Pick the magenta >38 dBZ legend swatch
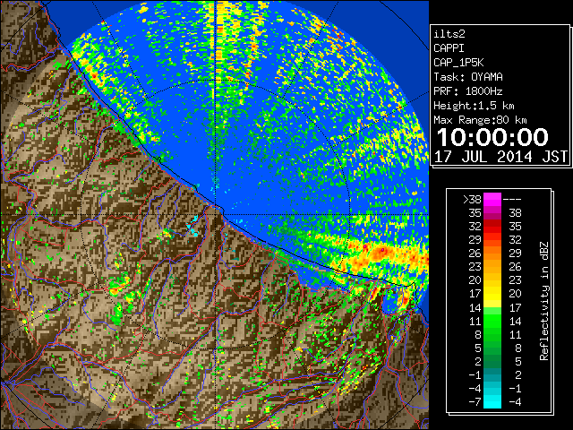The width and height of the screenshot is (573, 430). [x=492, y=200]
